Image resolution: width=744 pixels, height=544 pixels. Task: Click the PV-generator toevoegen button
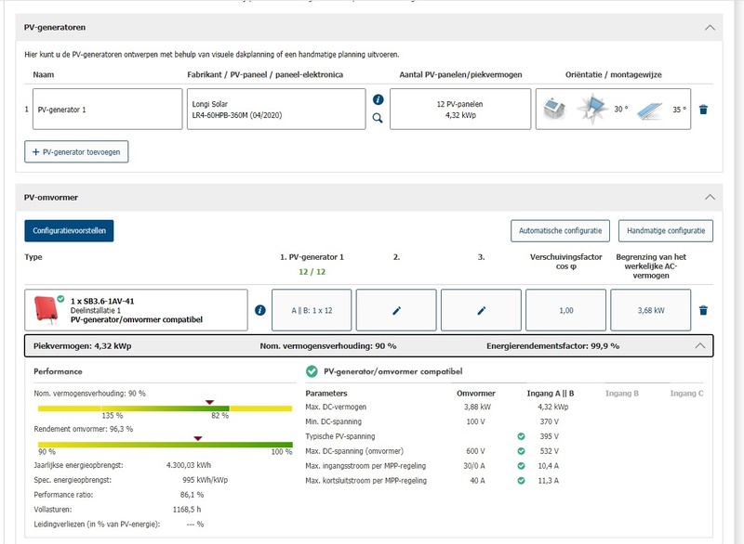(x=76, y=151)
